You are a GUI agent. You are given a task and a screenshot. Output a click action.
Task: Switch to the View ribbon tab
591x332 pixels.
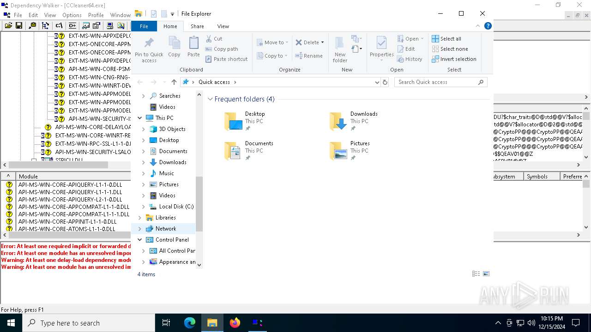(223, 26)
